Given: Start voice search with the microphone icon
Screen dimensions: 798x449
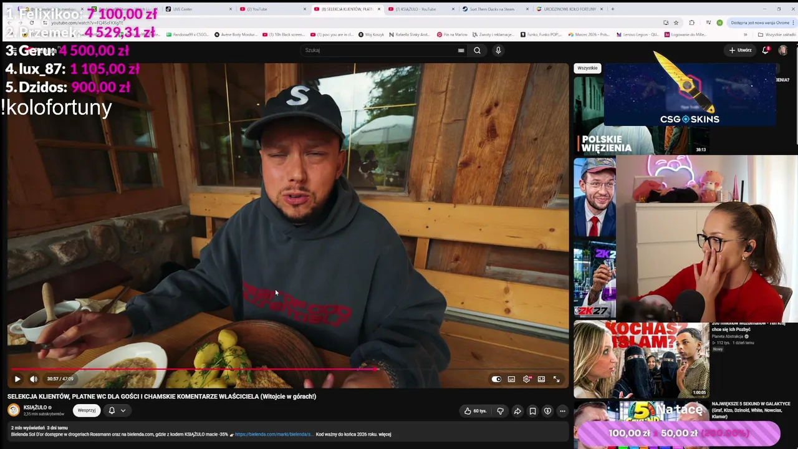Looking at the screenshot, I should coord(498,51).
